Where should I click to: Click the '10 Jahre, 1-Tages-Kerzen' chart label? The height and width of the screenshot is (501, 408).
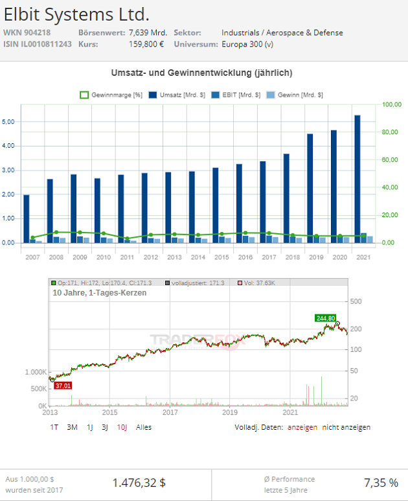[99, 293]
